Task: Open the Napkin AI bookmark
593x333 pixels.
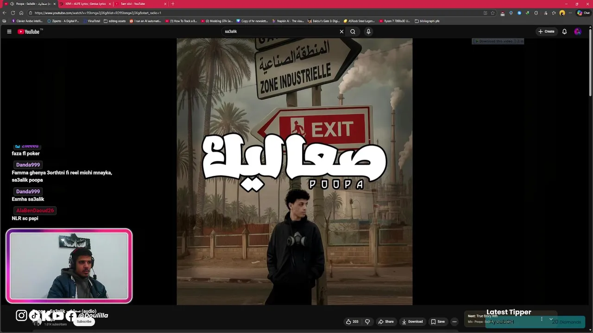Action: pyautogui.click(x=288, y=21)
